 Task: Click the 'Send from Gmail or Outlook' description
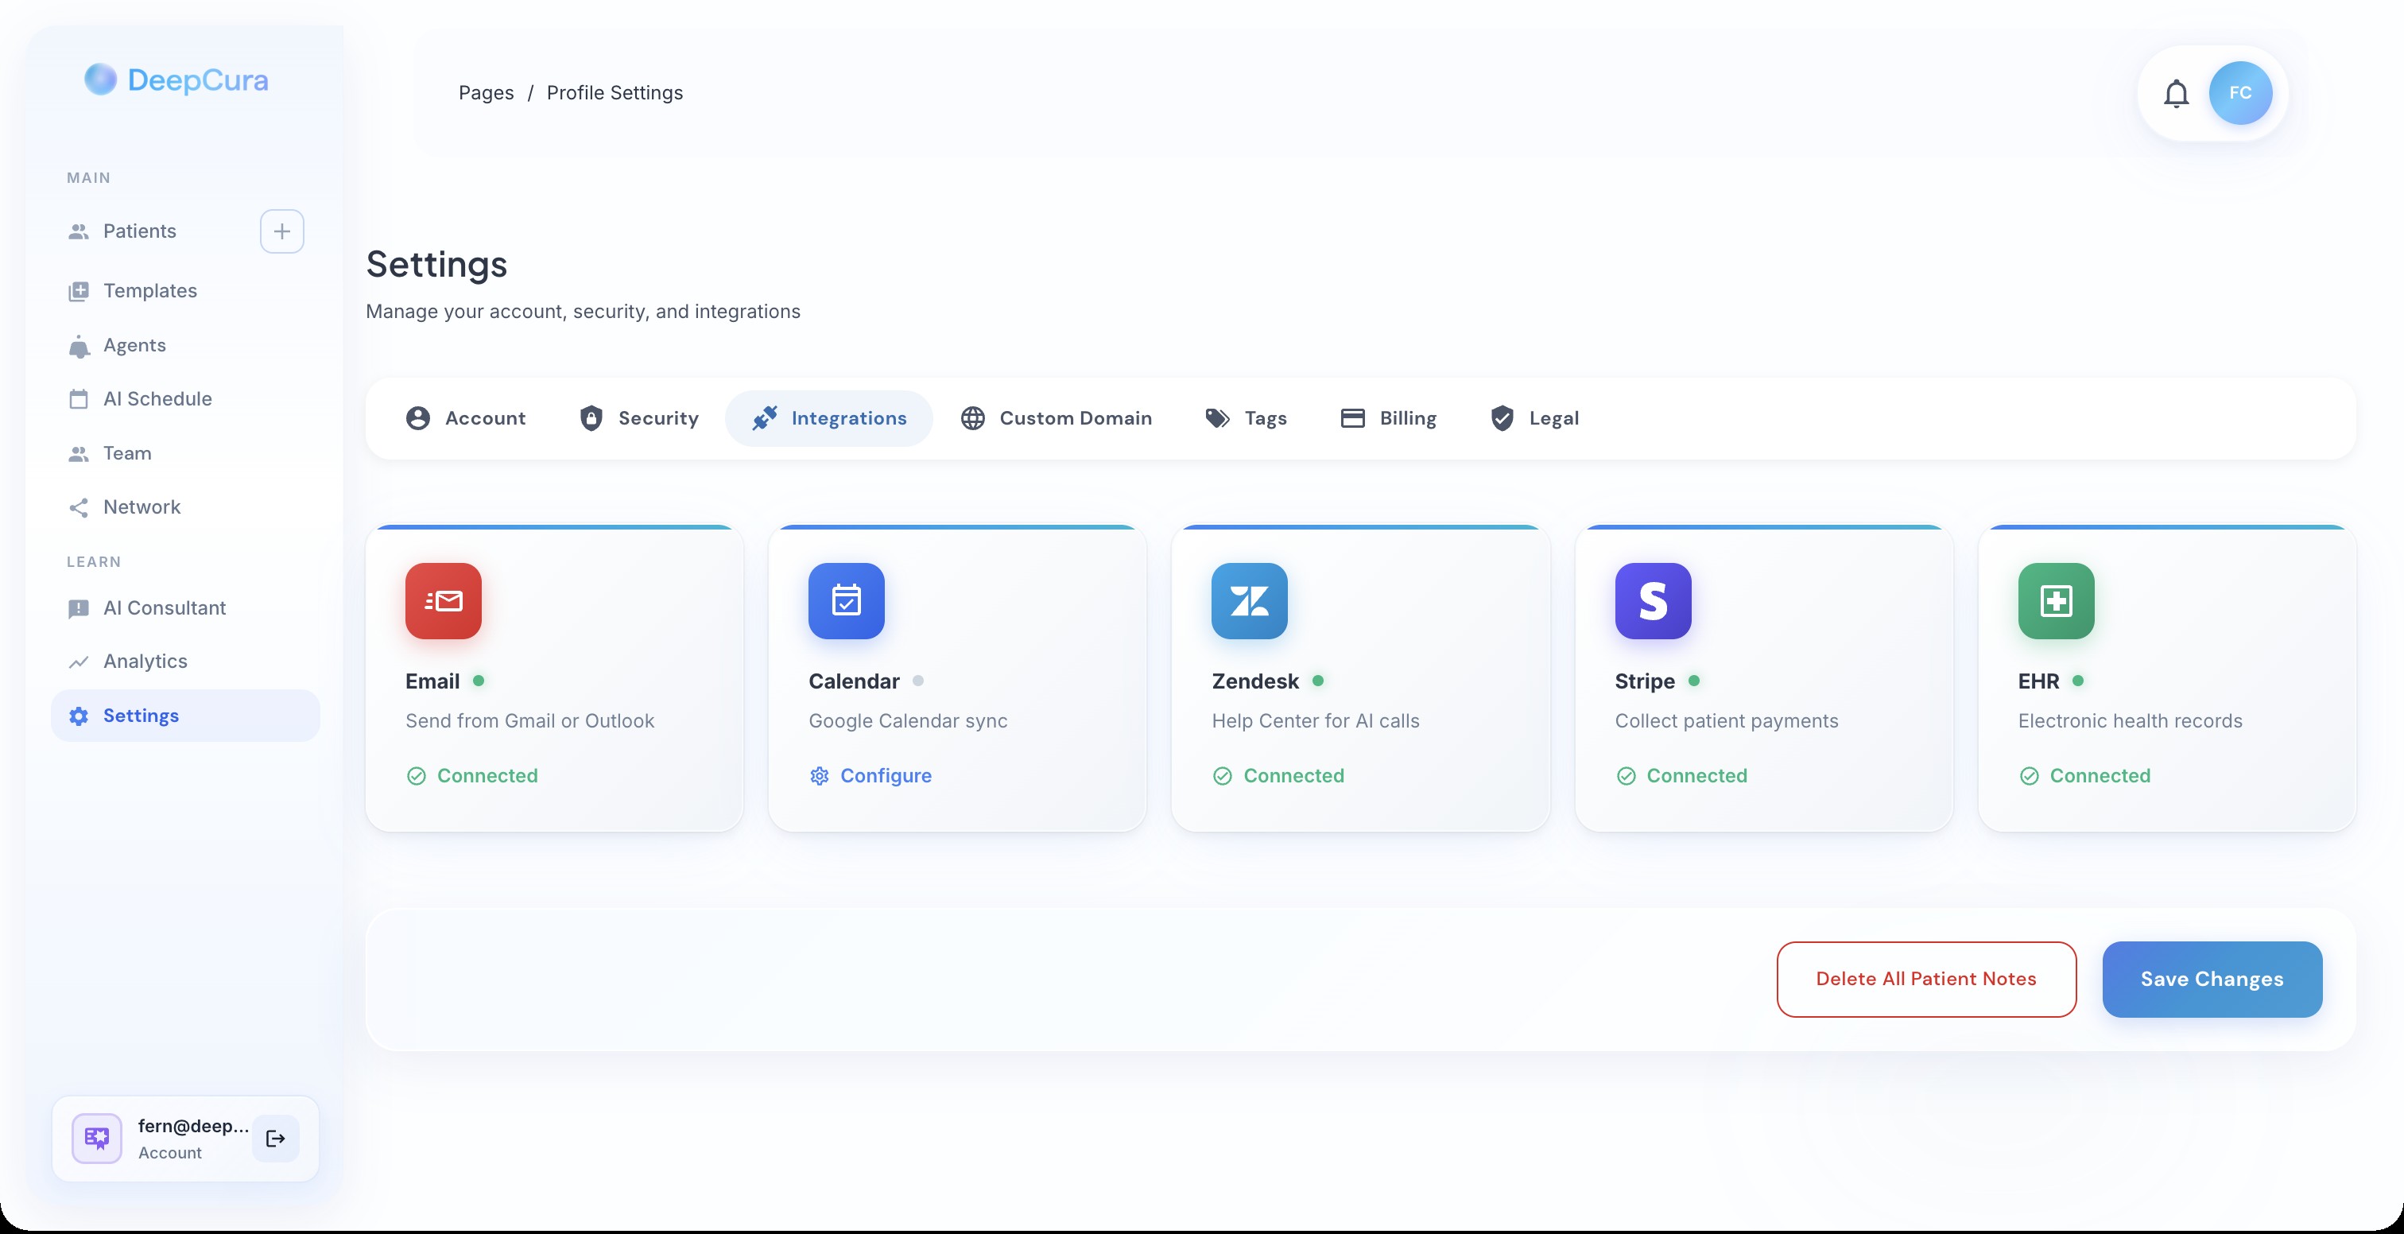point(530,721)
